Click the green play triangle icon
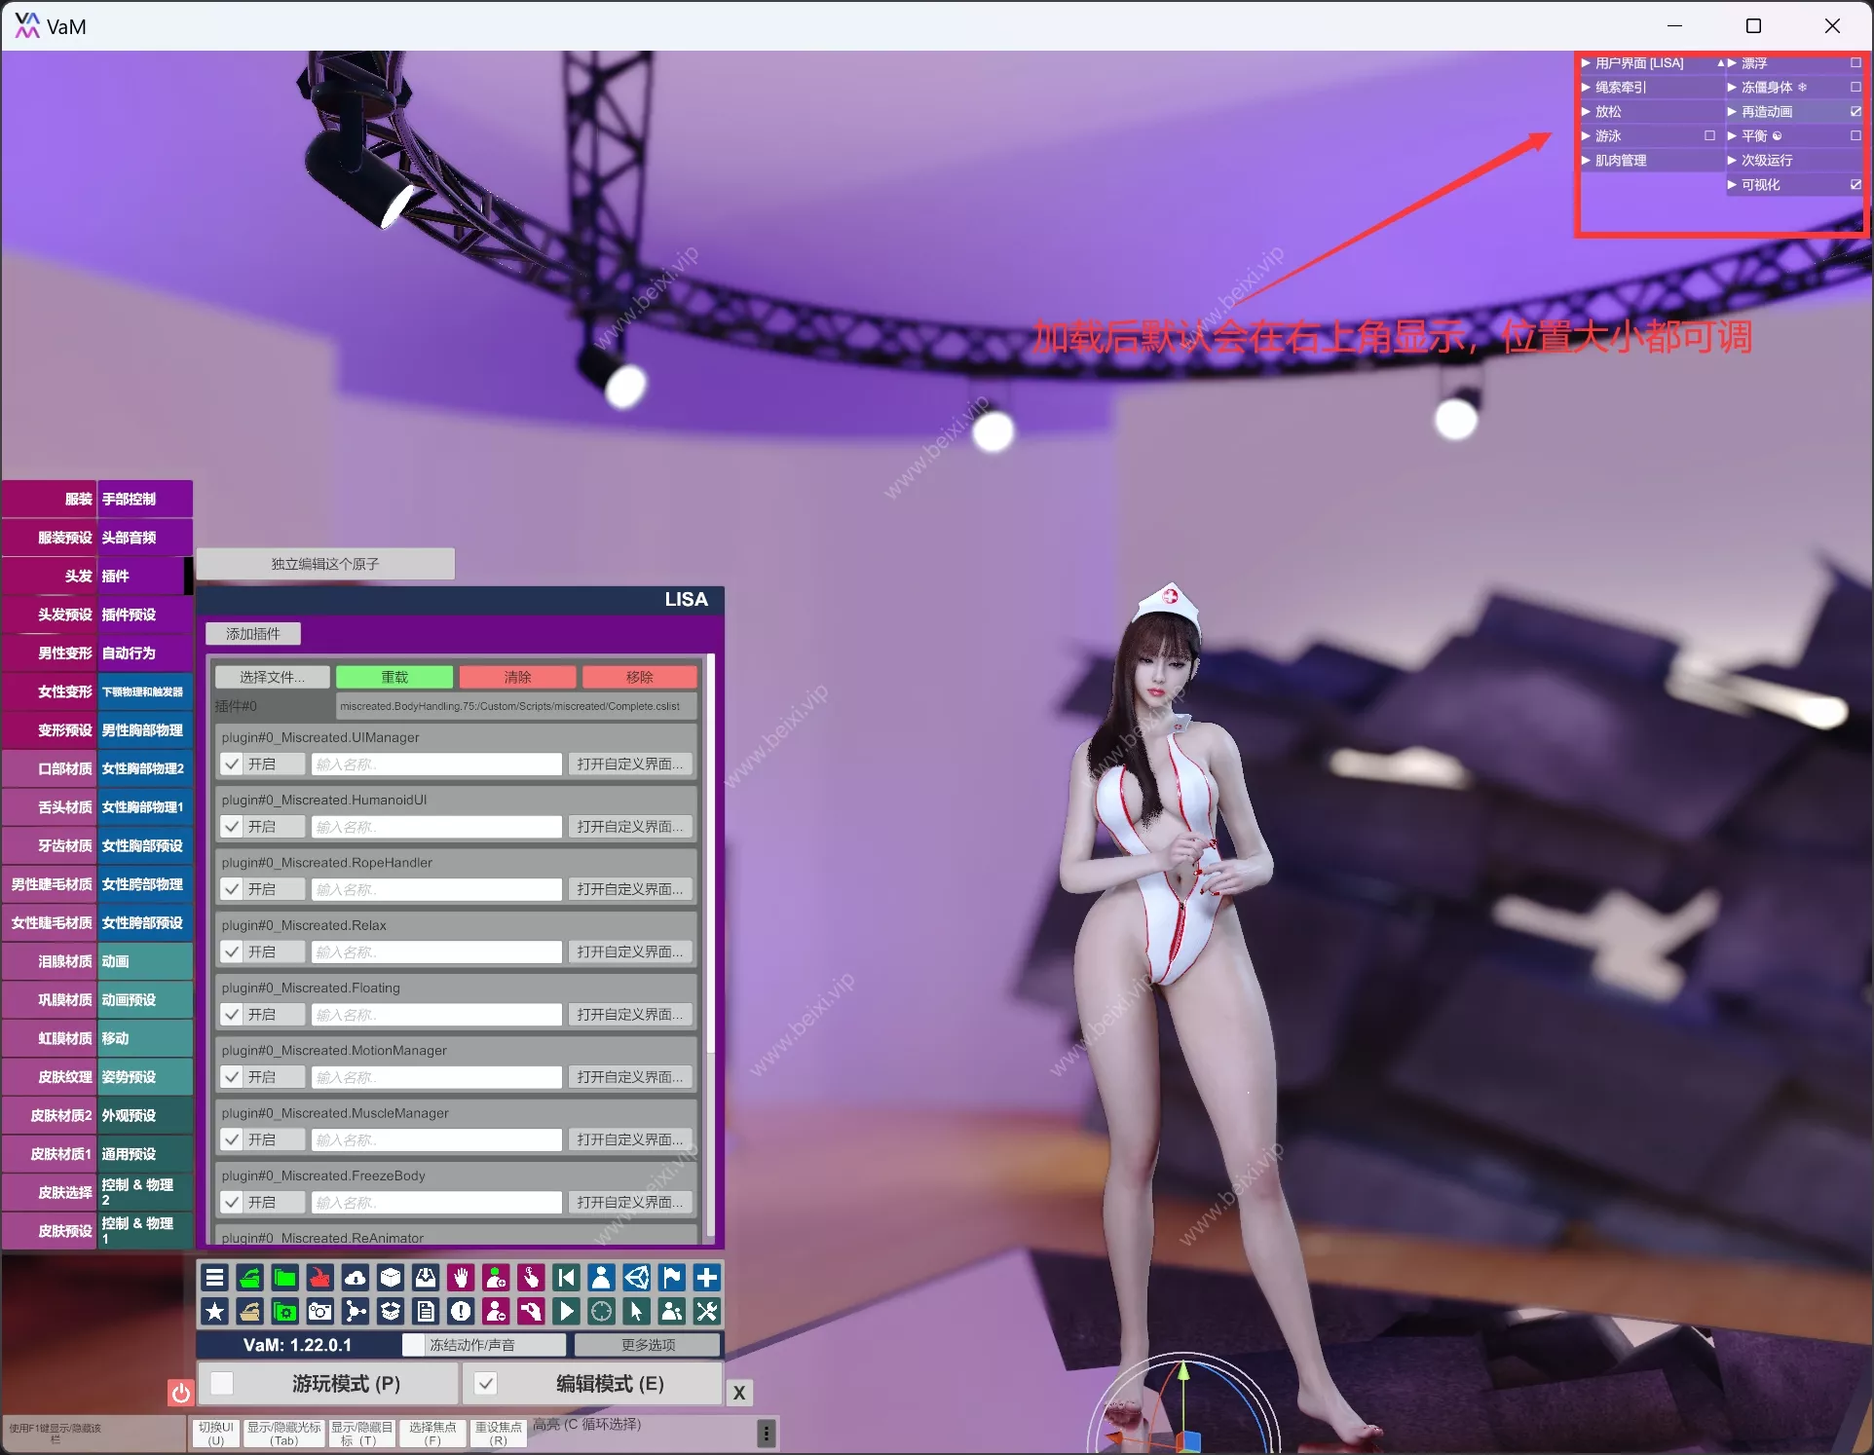Screen dimensions: 1874x1455 click(x=566, y=1311)
